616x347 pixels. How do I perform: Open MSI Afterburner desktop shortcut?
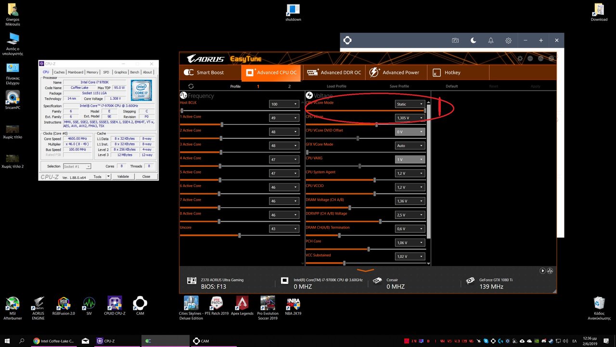click(13, 308)
